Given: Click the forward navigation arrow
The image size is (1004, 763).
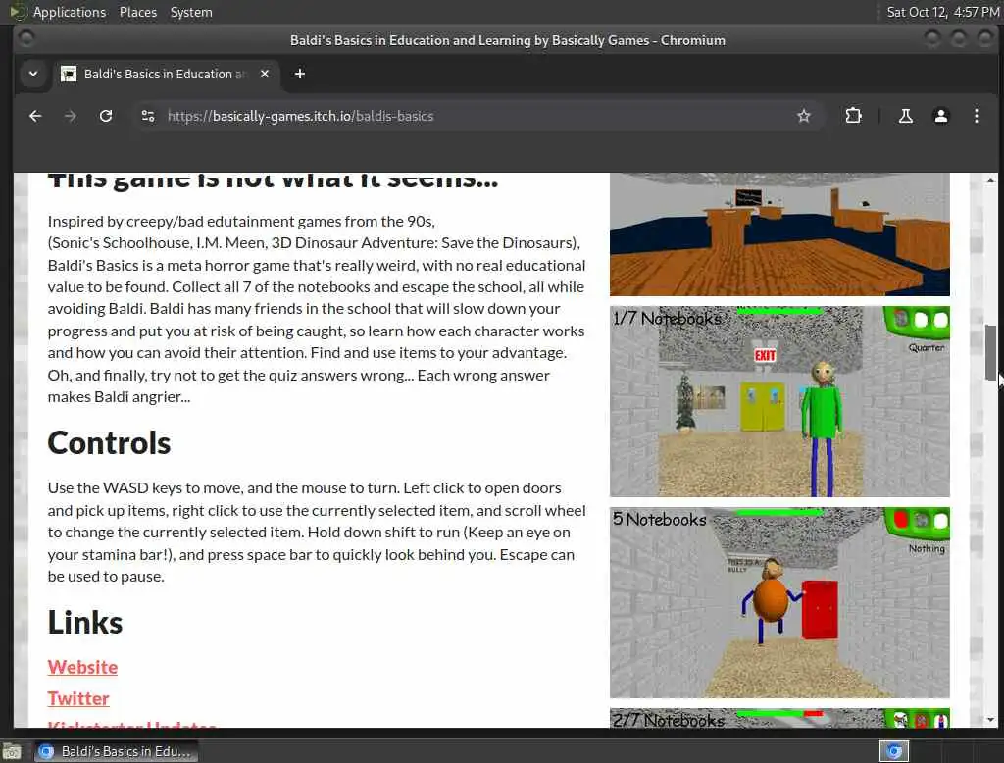Looking at the screenshot, I should (71, 116).
